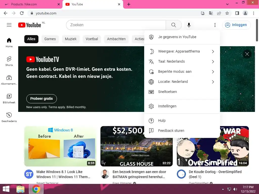Select the Games filter chip
Viewport: 259px width, 194px height.
point(50,39)
